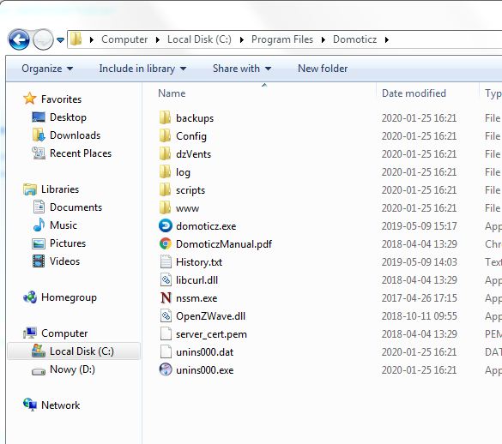Sort by the Name column header
This screenshot has height=444, width=502.
(172, 93)
